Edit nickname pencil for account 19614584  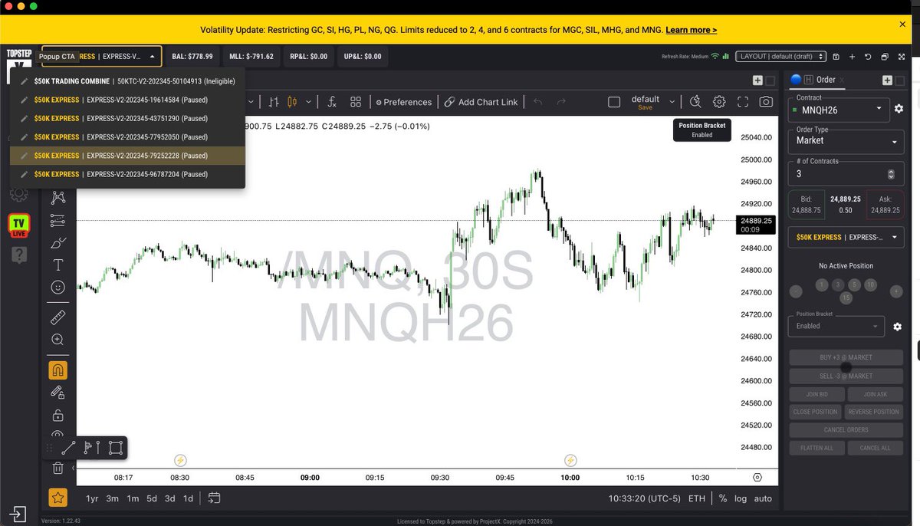point(24,100)
